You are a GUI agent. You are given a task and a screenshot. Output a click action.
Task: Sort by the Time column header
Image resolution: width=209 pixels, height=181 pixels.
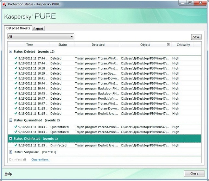30,45
